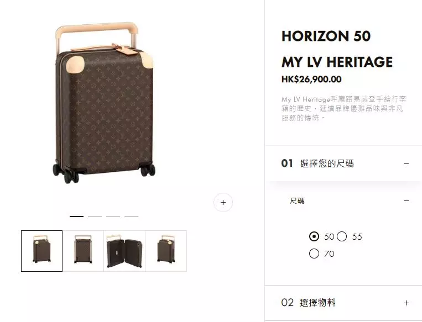Toggle the 尺碼 sub-section label
This screenshot has width=422, height=322.
pos(297,201)
